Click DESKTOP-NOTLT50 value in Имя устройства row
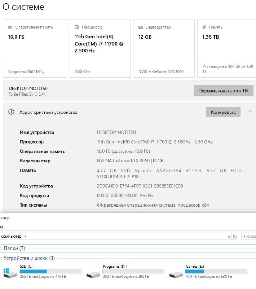Screen dimensions: 256x289 (x=116, y=132)
